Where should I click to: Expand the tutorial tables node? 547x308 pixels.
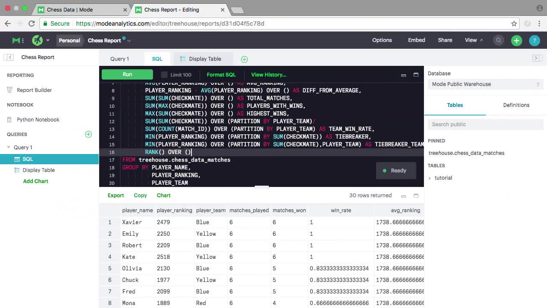point(430,178)
